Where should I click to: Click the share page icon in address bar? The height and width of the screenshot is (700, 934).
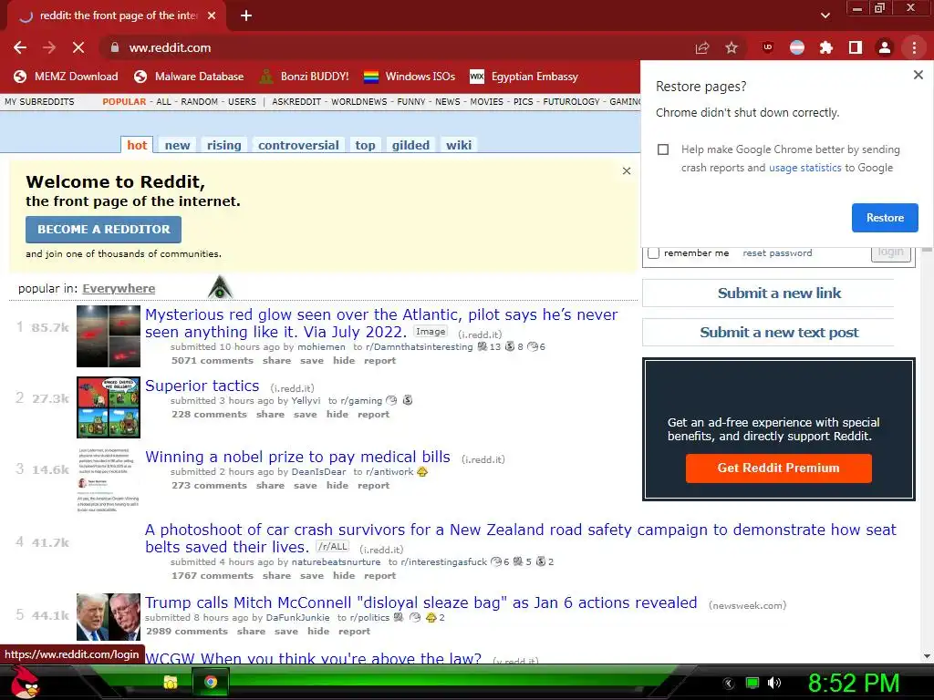[702, 47]
